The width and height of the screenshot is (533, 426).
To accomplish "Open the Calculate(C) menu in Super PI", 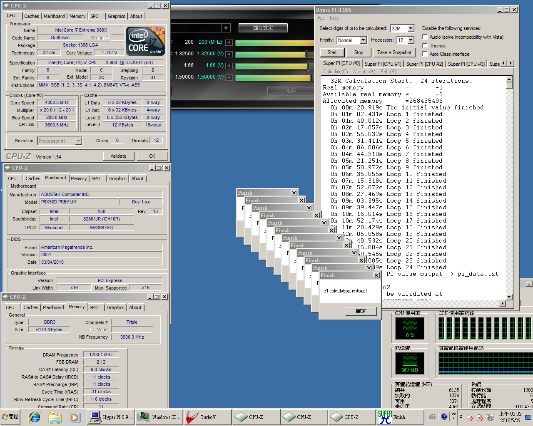I will click(x=336, y=72).
